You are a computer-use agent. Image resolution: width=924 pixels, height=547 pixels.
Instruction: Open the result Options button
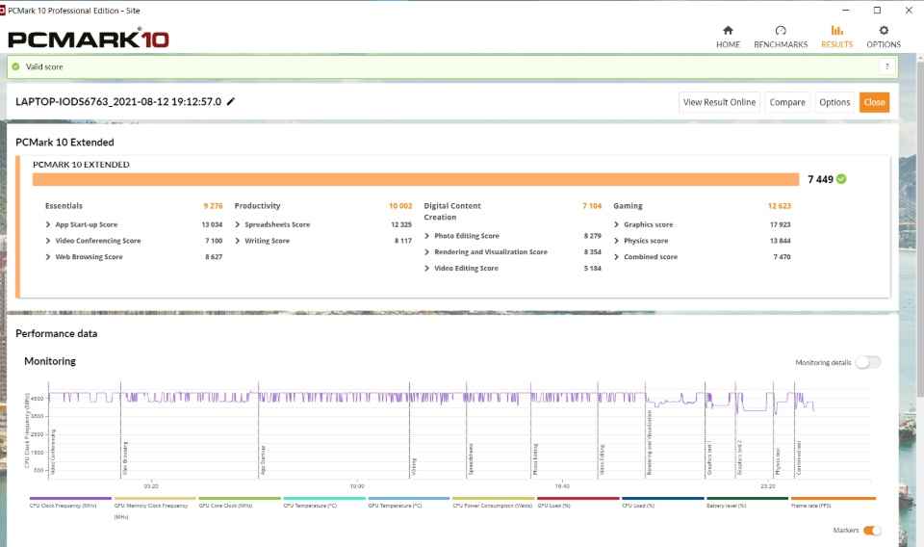pyautogui.click(x=834, y=102)
